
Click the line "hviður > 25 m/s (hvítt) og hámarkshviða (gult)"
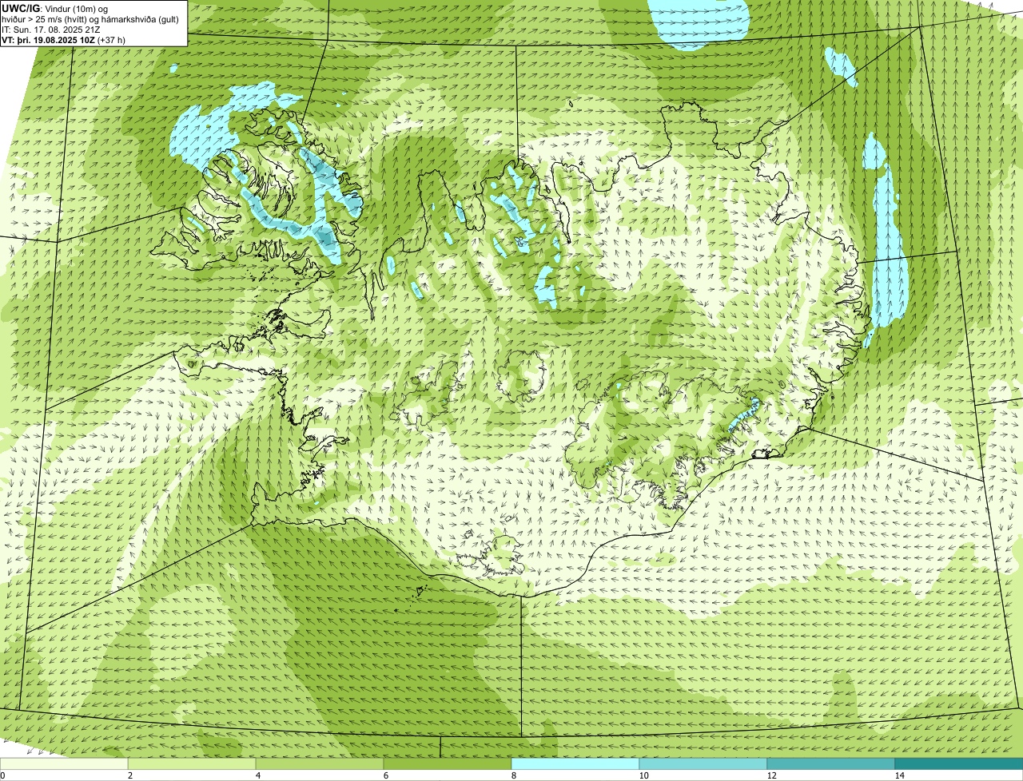click(90, 19)
